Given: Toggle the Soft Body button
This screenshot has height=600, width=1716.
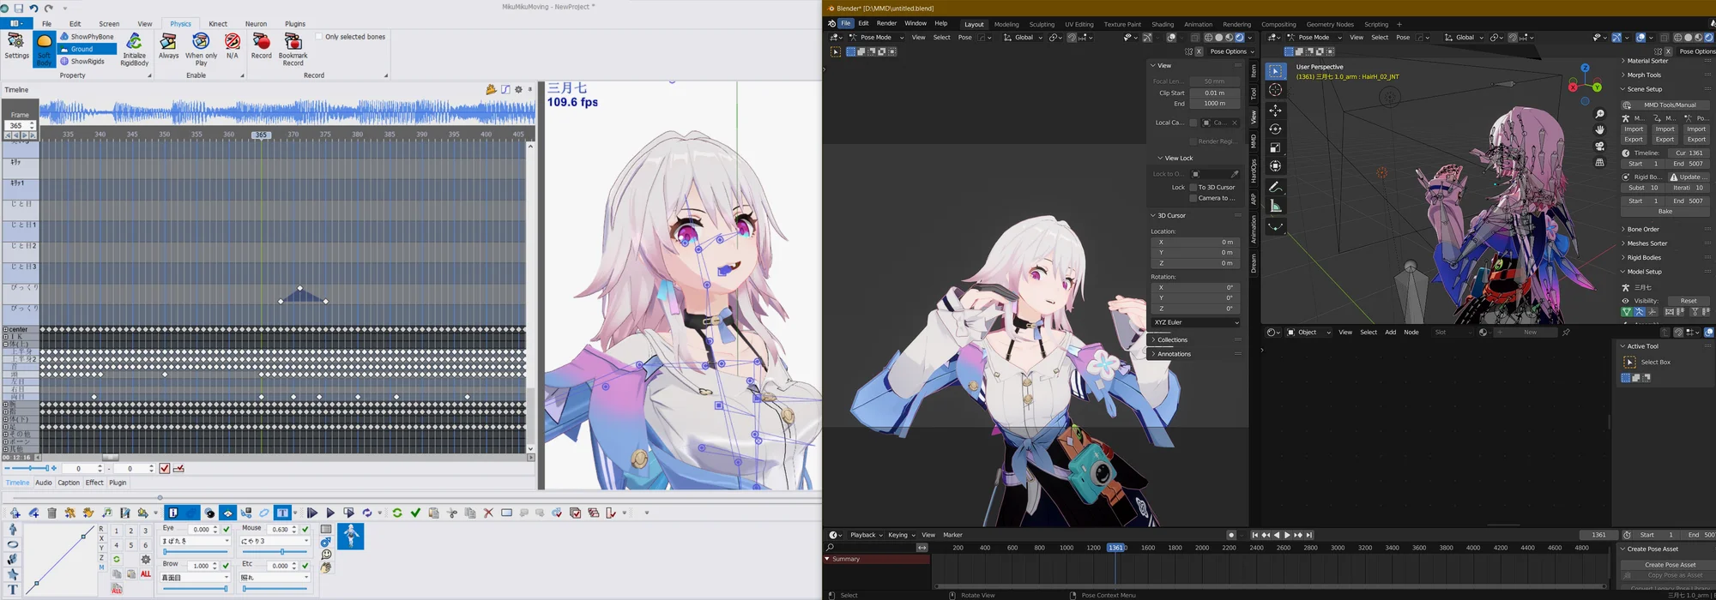Looking at the screenshot, I should pyautogui.click(x=45, y=50).
